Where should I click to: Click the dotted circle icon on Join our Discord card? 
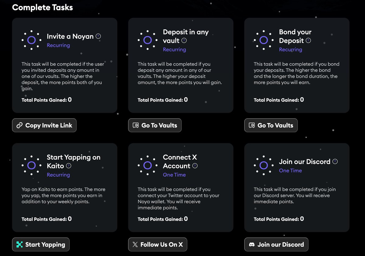[x=264, y=165]
